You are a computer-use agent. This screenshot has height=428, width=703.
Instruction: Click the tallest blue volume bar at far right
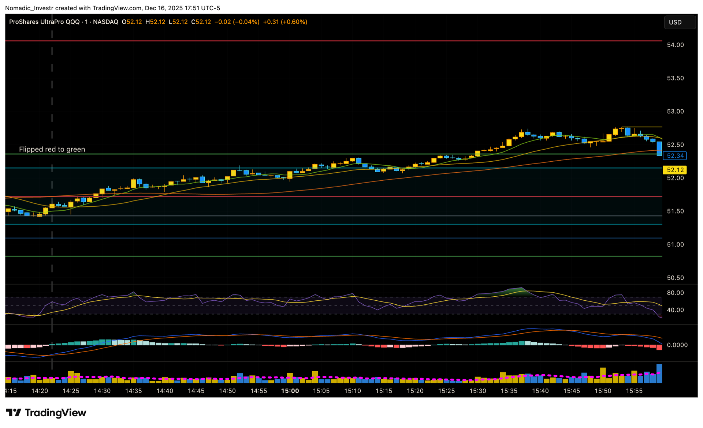pos(659,374)
